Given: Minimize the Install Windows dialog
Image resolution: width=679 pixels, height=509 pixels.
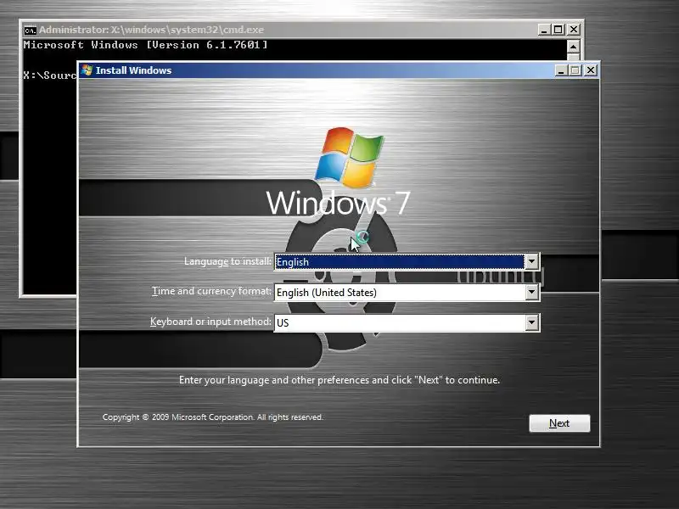Looking at the screenshot, I should coord(561,70).
